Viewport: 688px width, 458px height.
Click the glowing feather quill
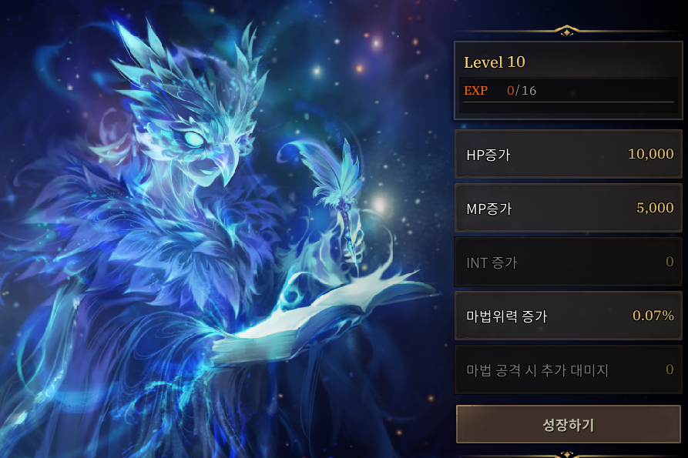tap(338, 189)
